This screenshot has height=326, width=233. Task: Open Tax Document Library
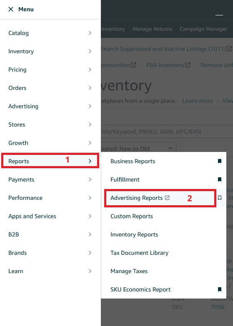pos(139,253)
